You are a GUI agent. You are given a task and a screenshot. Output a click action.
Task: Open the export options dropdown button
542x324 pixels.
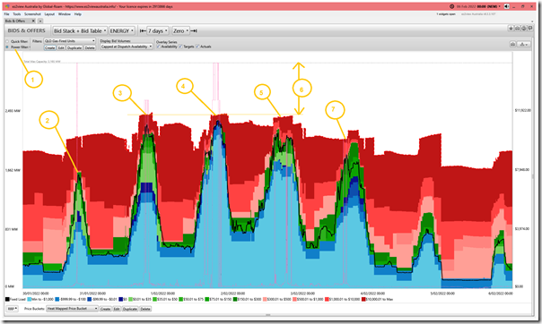pos(525,44)
